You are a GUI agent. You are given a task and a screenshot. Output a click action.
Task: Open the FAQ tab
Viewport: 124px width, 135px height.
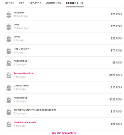tap(22, 3)
